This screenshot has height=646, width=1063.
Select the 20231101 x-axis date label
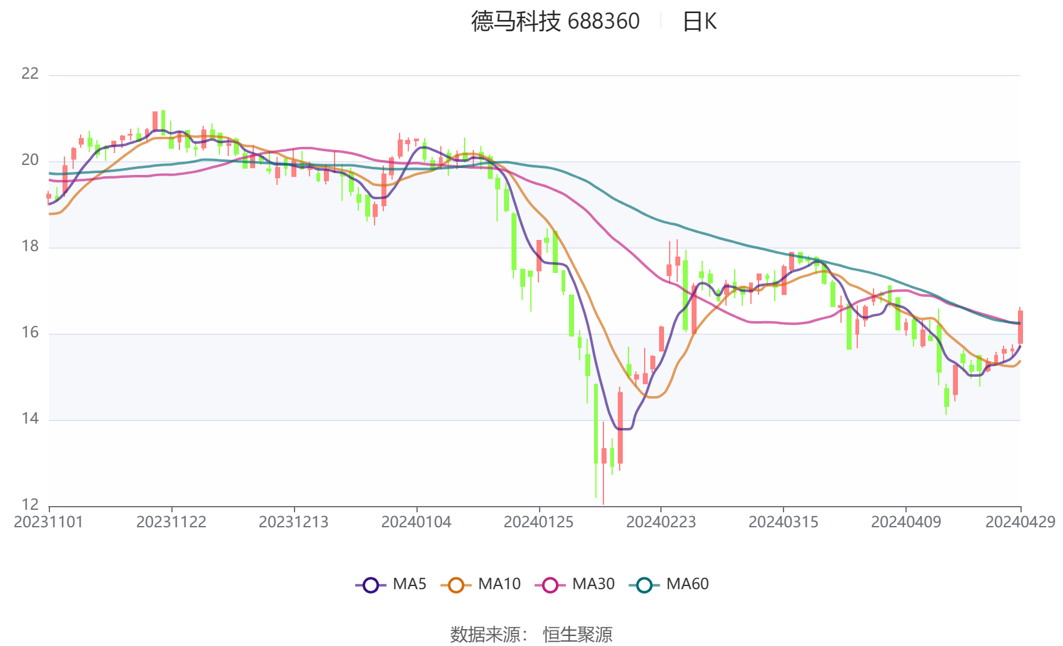(48, 522)
